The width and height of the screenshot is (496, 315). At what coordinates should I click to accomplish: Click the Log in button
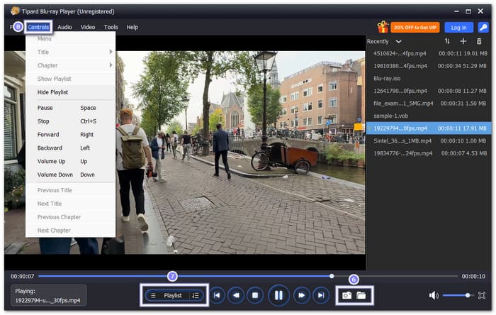[458, 28]
